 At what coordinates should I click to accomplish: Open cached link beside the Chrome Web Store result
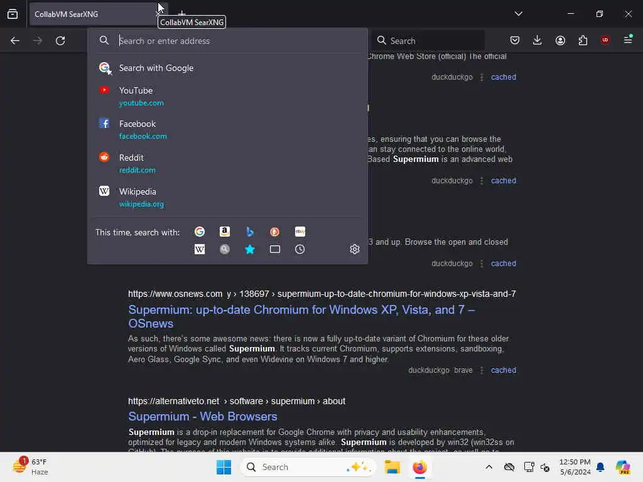(x=504, y=77)
